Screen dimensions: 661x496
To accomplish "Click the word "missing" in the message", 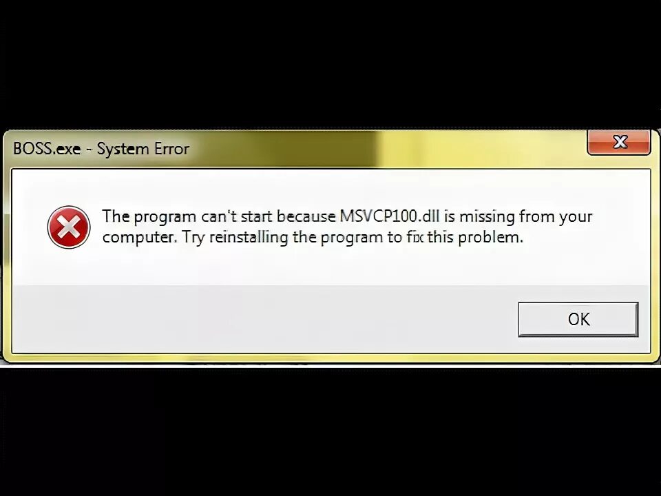I will point(487,217).
